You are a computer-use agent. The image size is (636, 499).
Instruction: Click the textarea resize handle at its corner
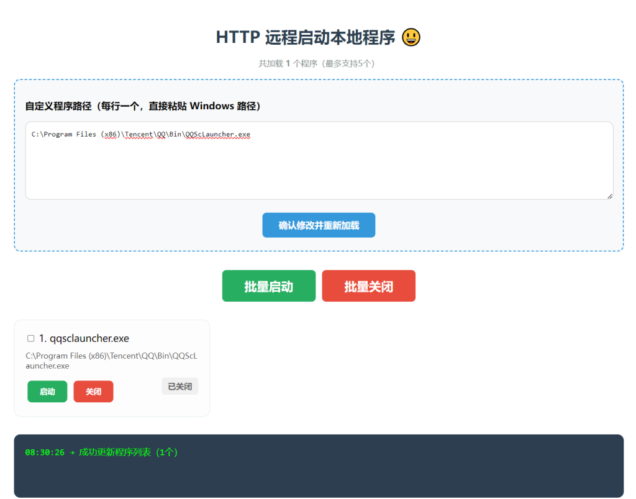tap(609, 196)
